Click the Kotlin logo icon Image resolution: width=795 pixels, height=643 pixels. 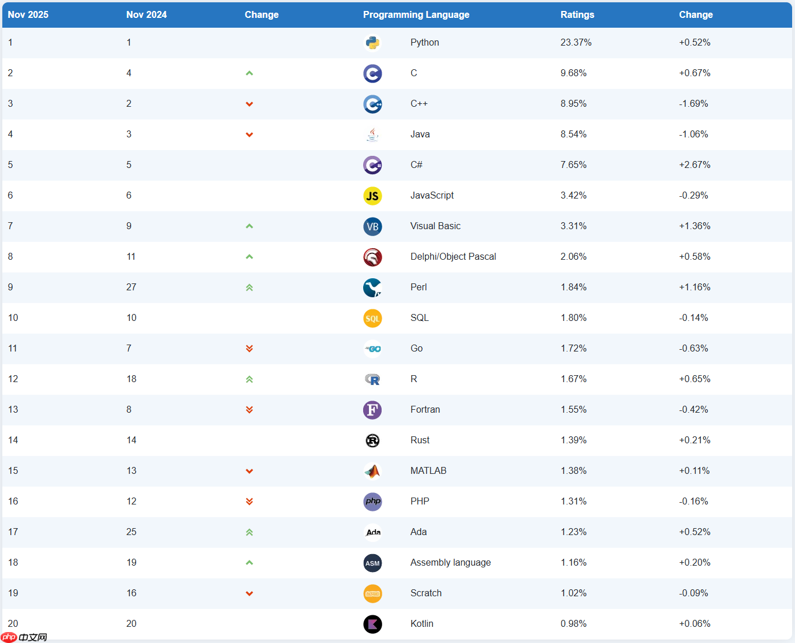coord(372,624)
